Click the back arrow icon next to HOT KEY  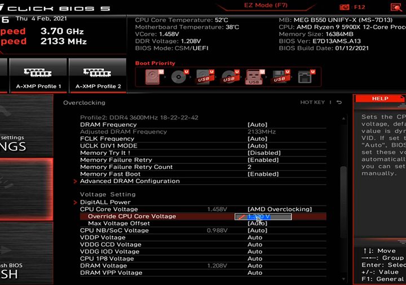point(339,103)
